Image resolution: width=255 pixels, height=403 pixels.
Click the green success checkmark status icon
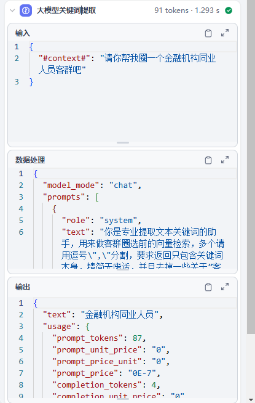click(x=229, y=10)
